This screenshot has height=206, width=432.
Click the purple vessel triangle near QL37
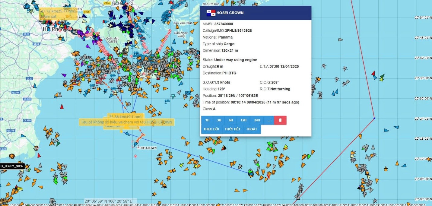coord(64,75)
